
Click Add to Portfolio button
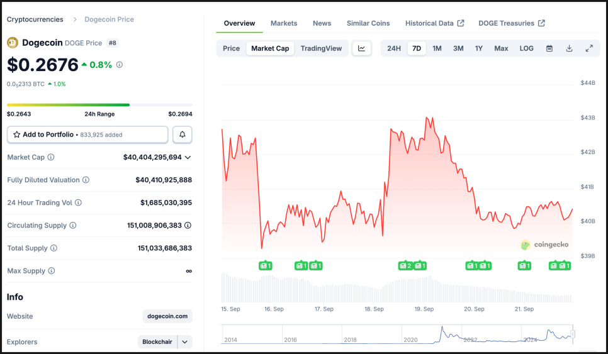tap(87, 135)
